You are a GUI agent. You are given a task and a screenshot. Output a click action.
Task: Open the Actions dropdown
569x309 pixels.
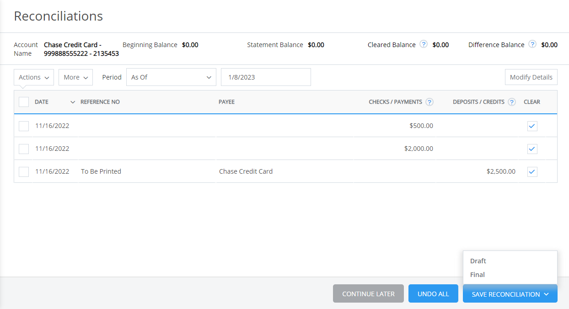coord(34,77)
